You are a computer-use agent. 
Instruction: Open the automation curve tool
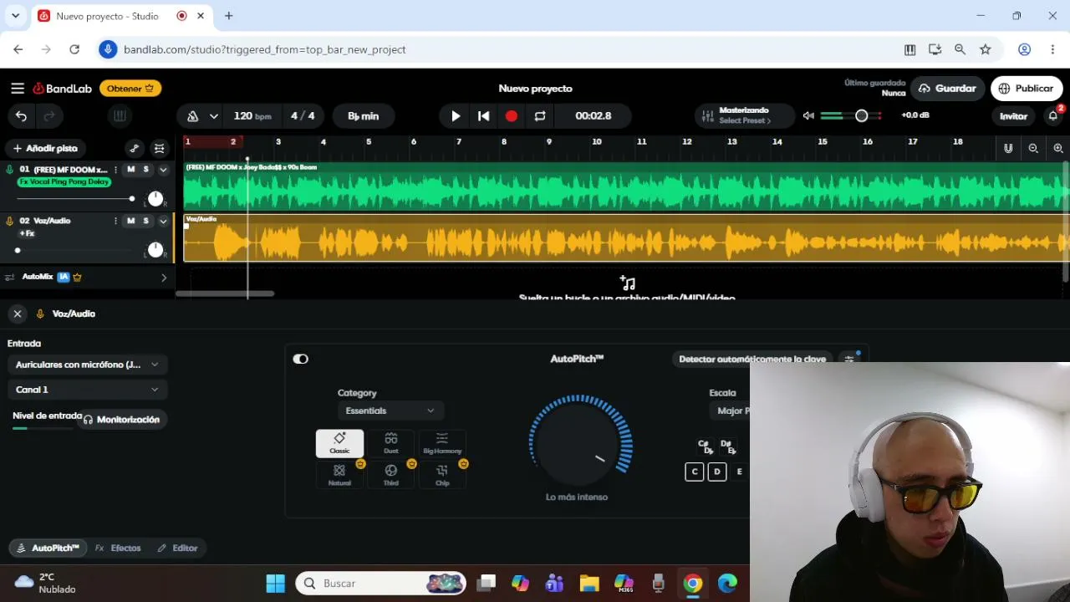click(134, 148)
